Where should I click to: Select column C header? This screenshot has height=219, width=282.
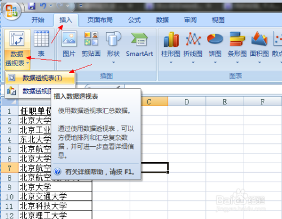[x=154, y=102]
